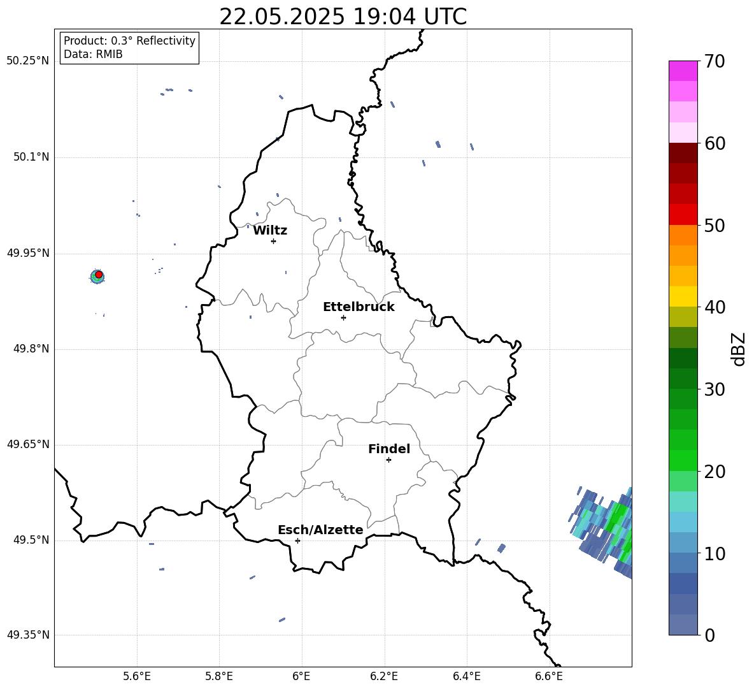The height and width of the screenshot is (689, 754).
Task: Click the magenta top colorbar swatch
Action: pyautogui.click(x=683, y=71)
